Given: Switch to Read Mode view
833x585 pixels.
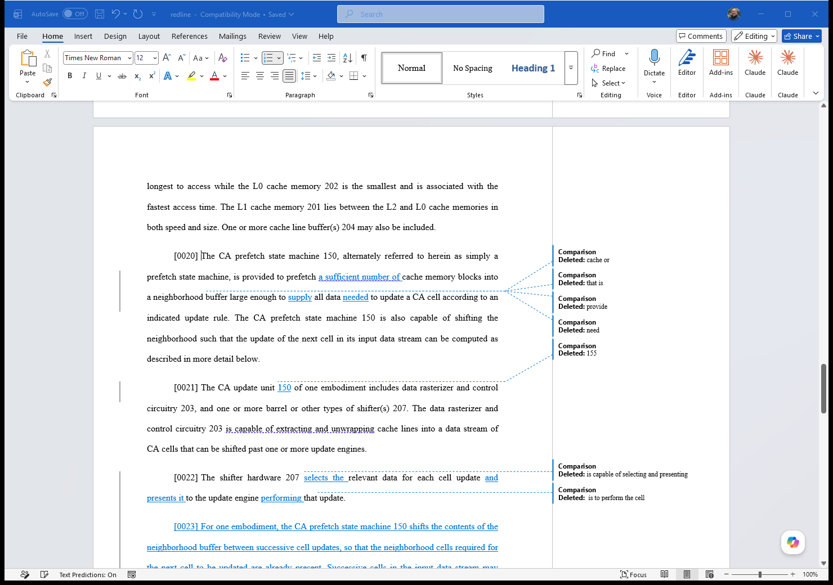Looking at the screenshot, I should (665, 574).
